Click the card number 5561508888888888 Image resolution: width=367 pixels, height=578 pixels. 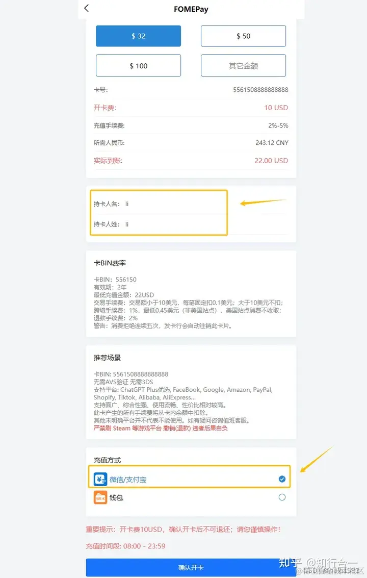(x=260, y=90)
